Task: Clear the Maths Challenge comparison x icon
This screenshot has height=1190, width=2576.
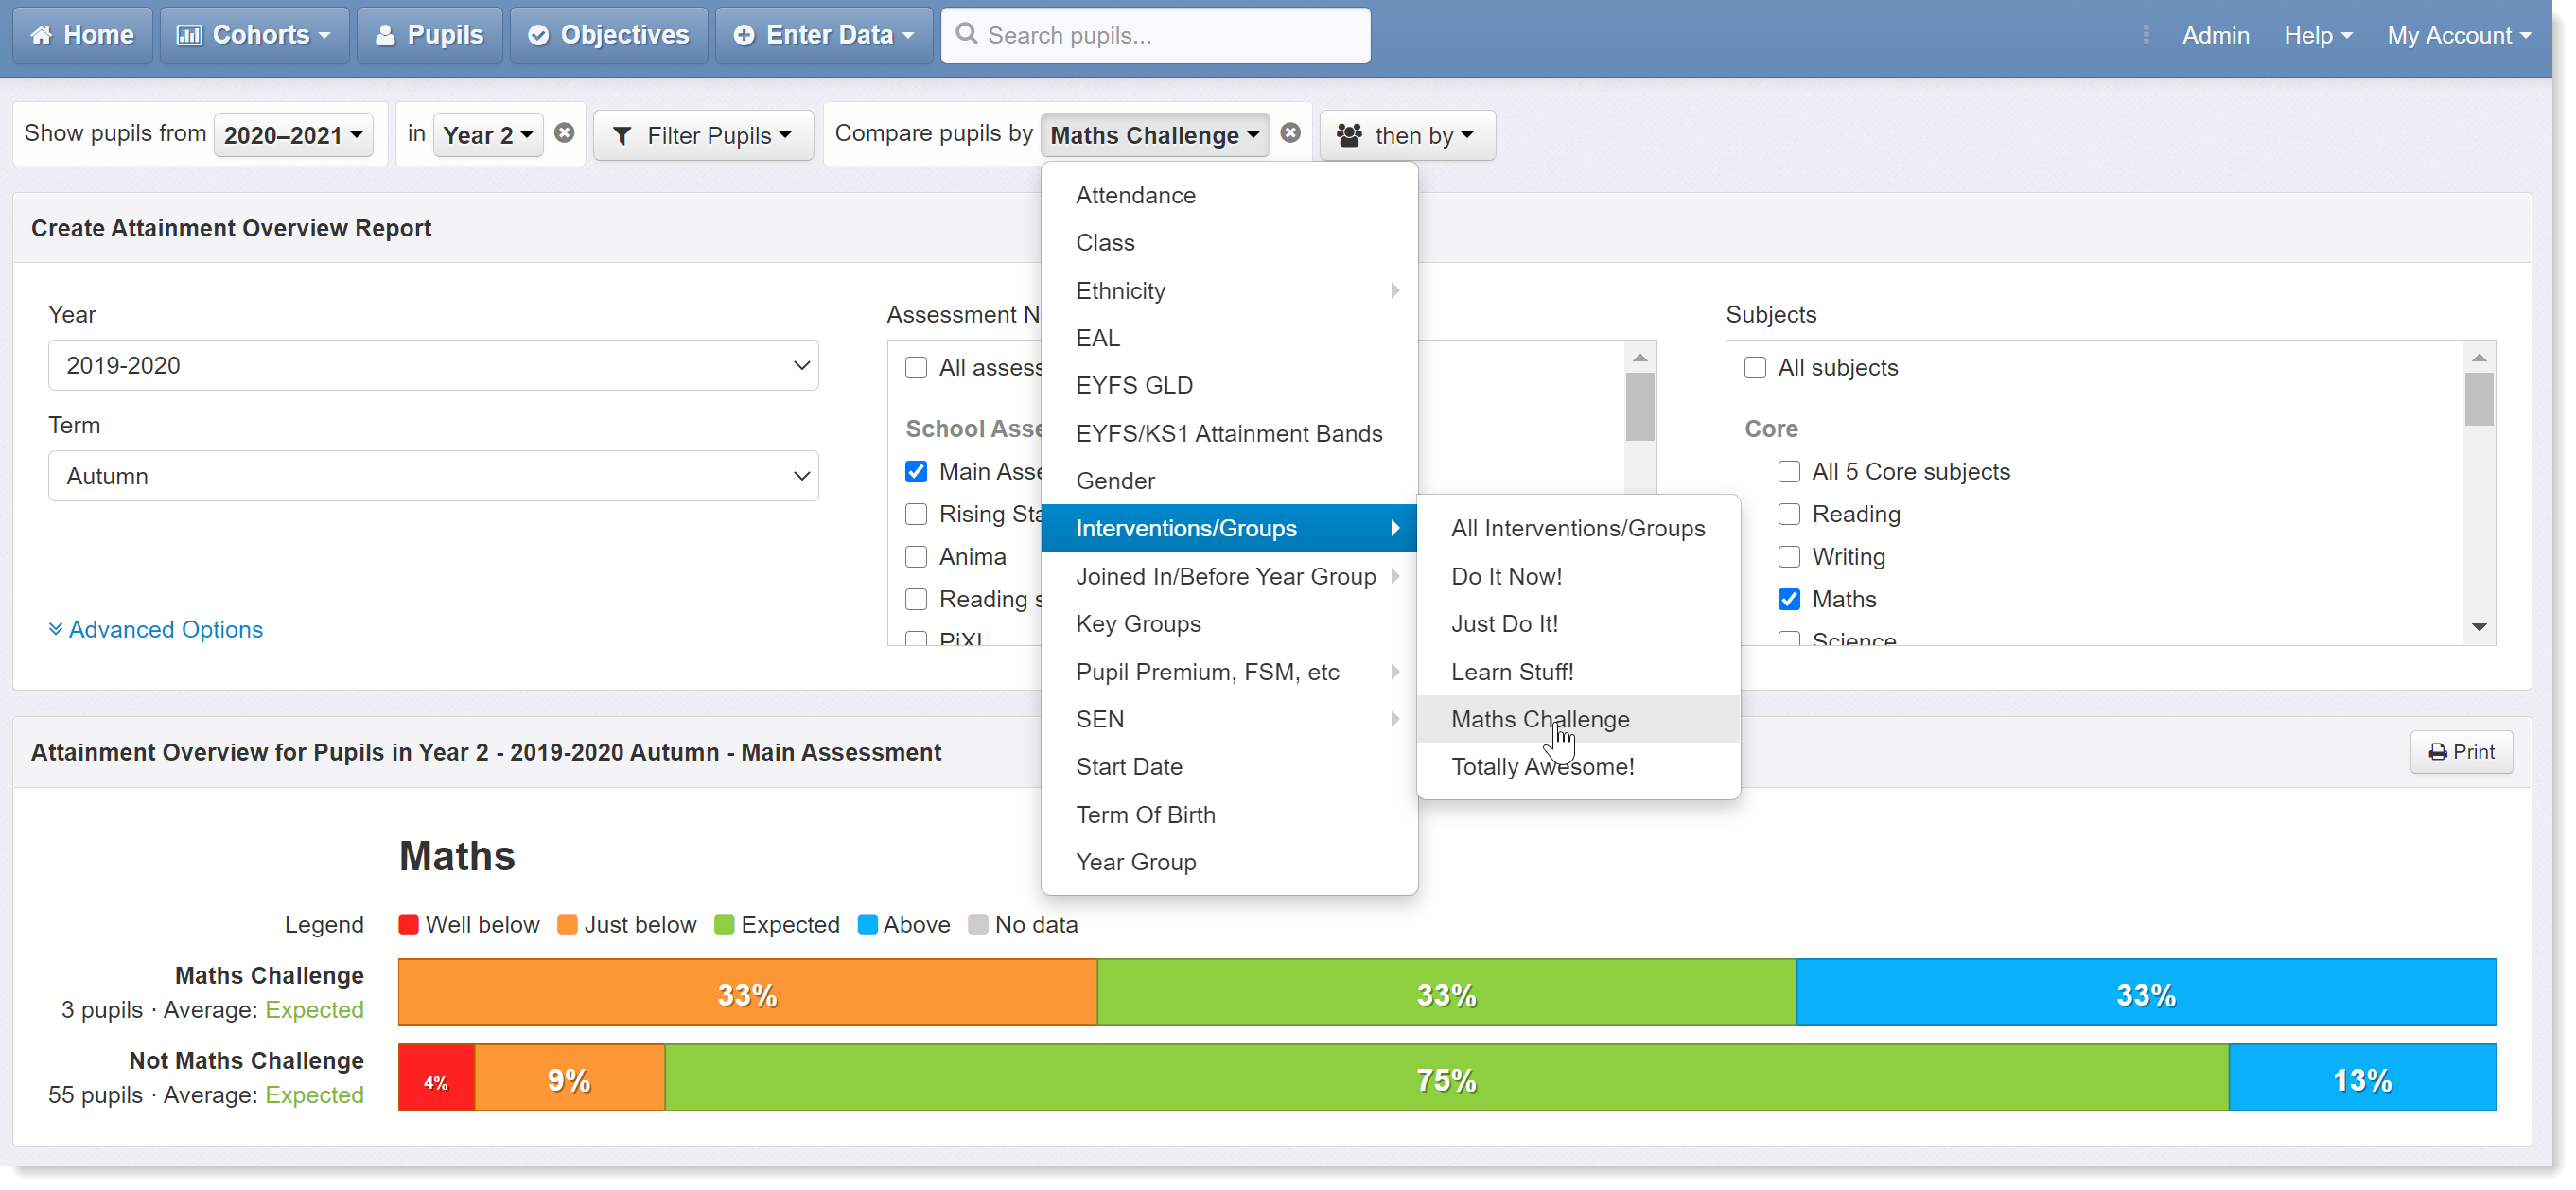Action: (1290, 133)
